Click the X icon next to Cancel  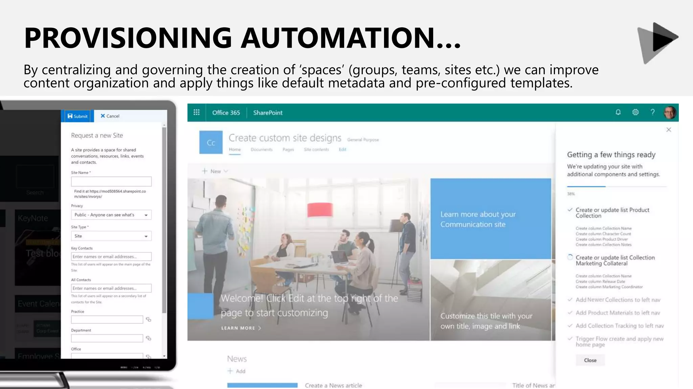coord(103,116)
